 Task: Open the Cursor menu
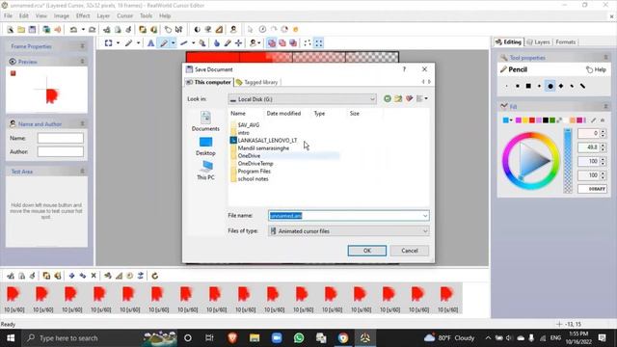pos(124,15)
